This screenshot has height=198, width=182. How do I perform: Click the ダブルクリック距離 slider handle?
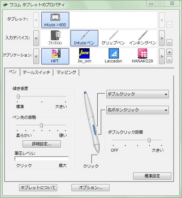[149, 140]
